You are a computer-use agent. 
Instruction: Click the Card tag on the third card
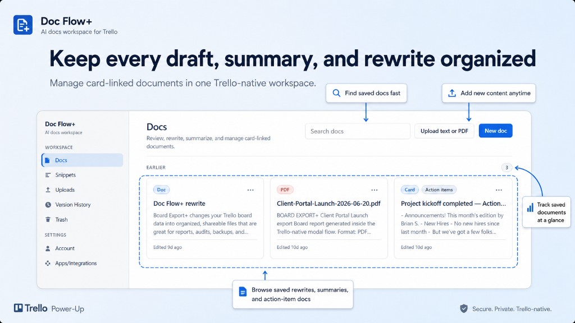click(409, 190)
